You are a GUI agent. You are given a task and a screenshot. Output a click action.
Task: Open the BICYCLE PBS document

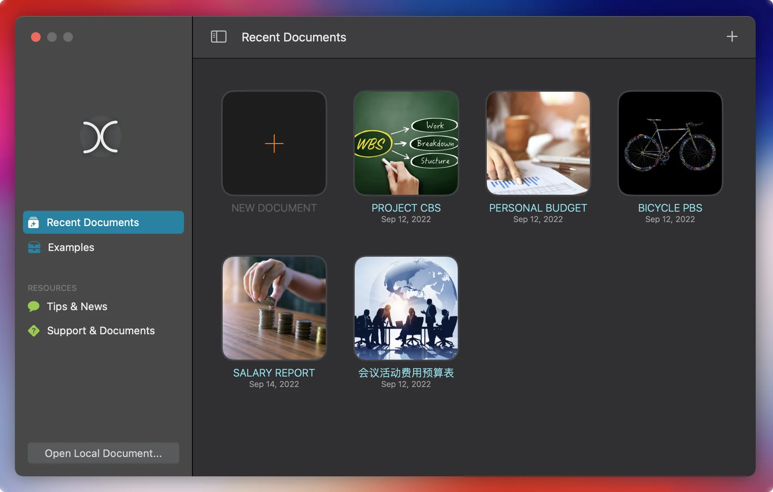click(x=670, y=143)
